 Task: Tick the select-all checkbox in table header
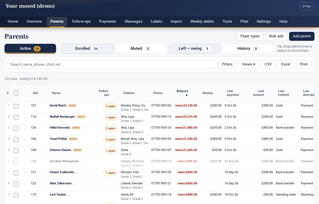[x=16, y=93]
